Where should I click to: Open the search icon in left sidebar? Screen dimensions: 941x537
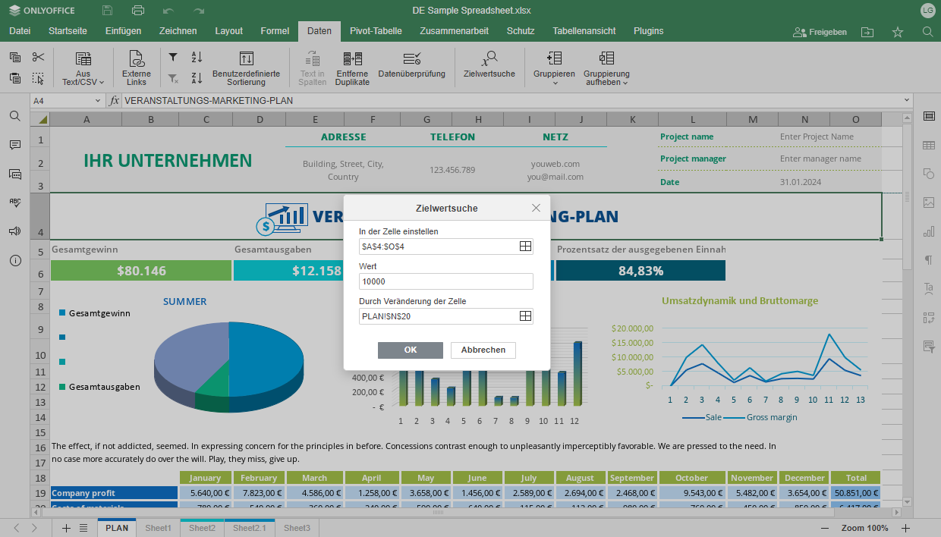point(15,116)
